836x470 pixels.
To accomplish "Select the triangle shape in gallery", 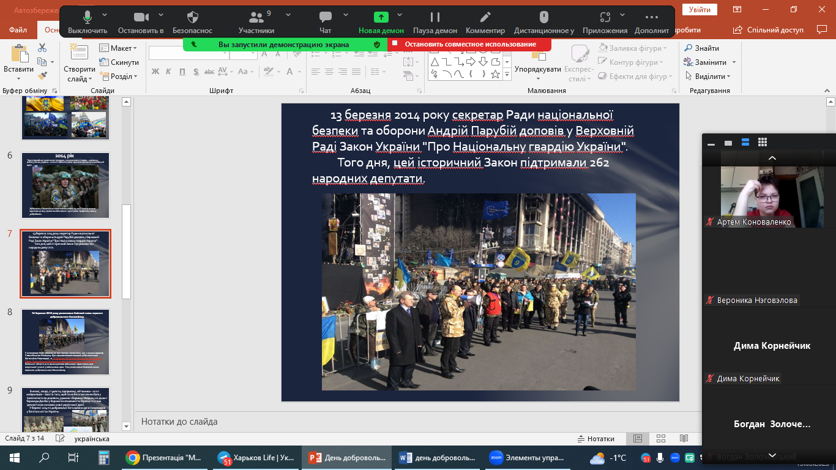I will tap(435, 62).
